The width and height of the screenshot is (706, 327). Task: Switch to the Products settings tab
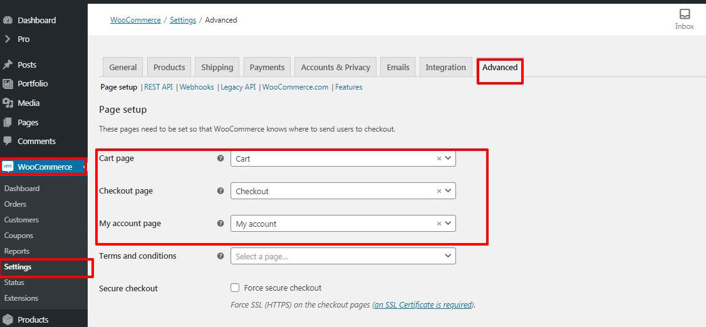(x=169, y=67)
